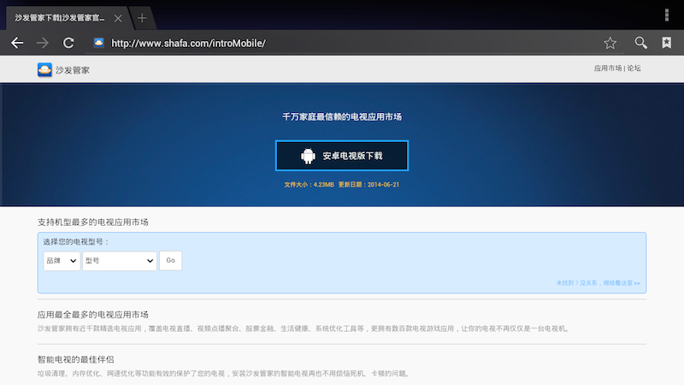Click the Android robot icon in the download button
684x385 pixels.
(308, 156)
